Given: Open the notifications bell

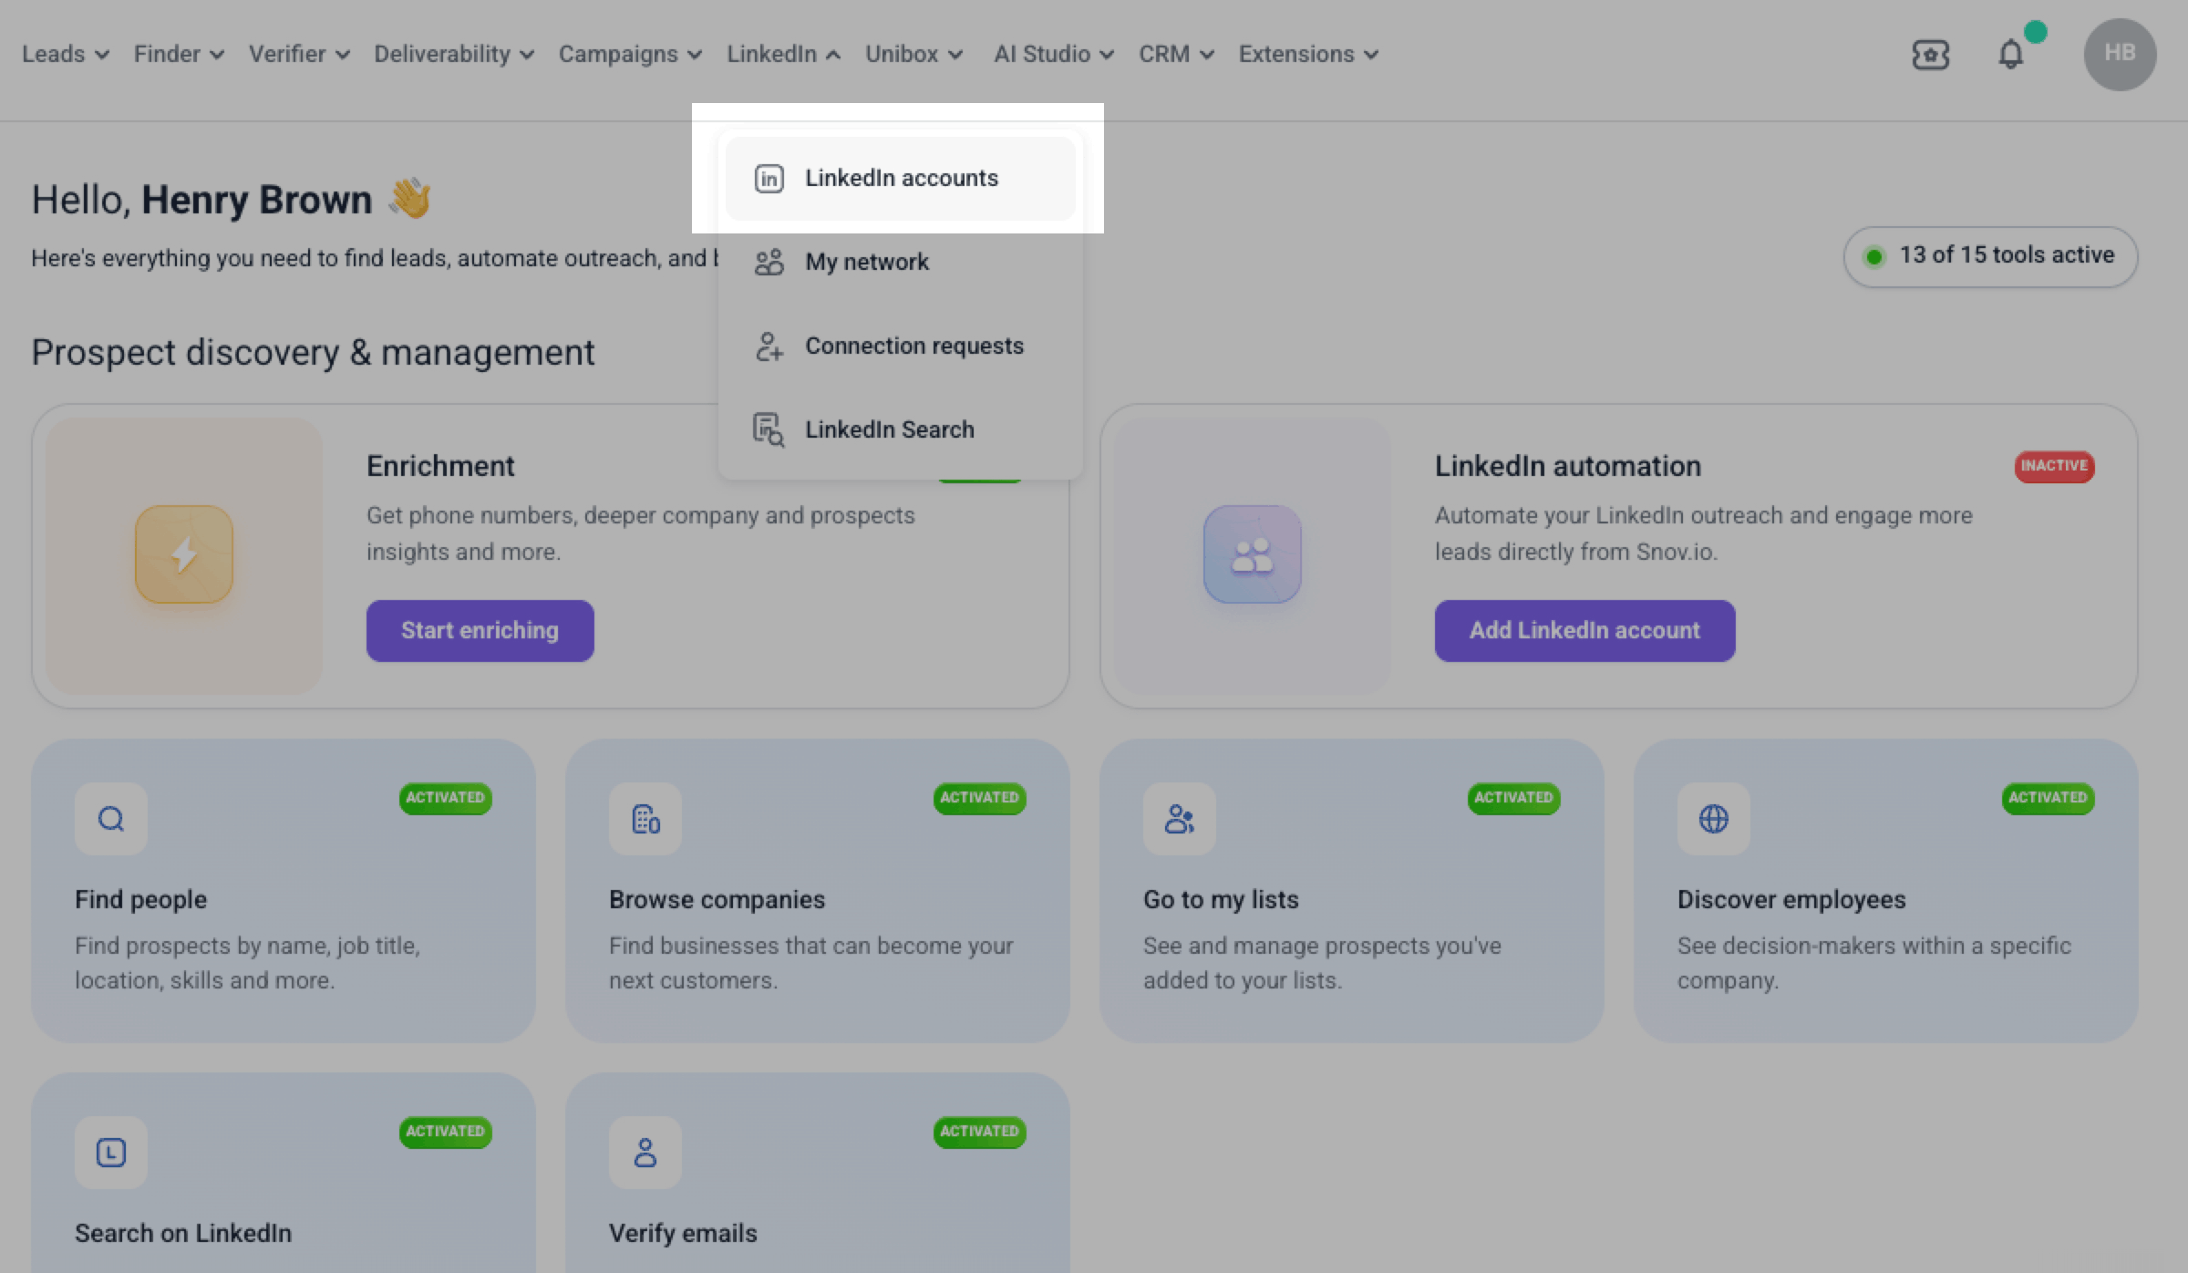Looking at the screenshot, I should point(2011,54).
